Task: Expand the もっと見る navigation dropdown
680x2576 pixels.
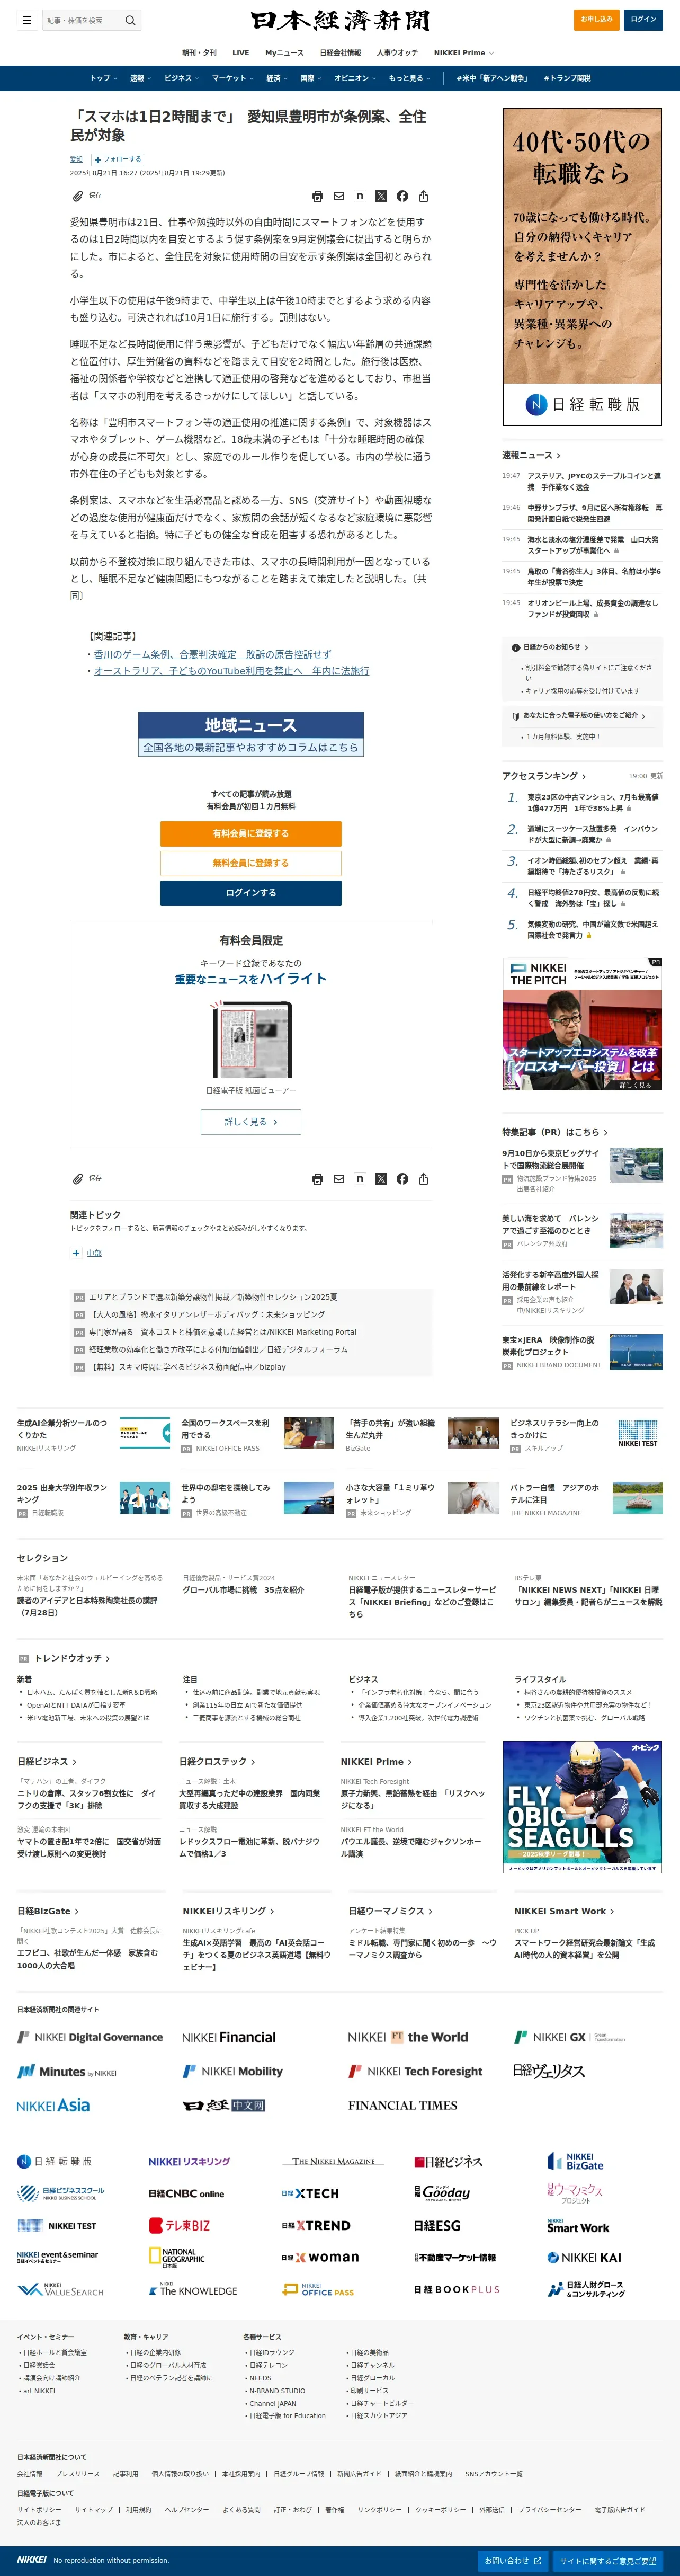Action: click(409, 78)
